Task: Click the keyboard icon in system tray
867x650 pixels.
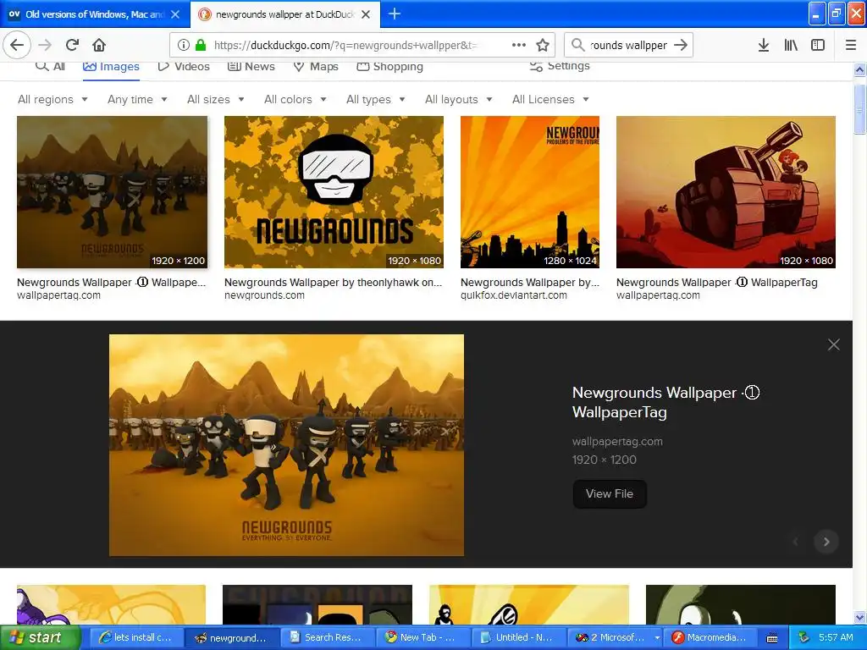Action: 772,638
